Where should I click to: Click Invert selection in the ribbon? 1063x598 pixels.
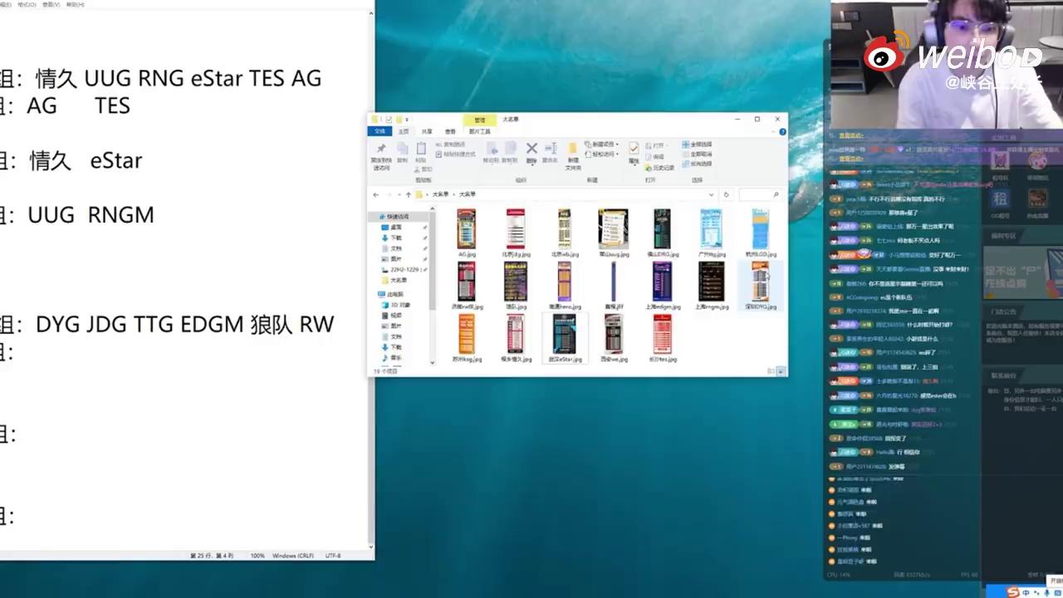coord(697,164)
